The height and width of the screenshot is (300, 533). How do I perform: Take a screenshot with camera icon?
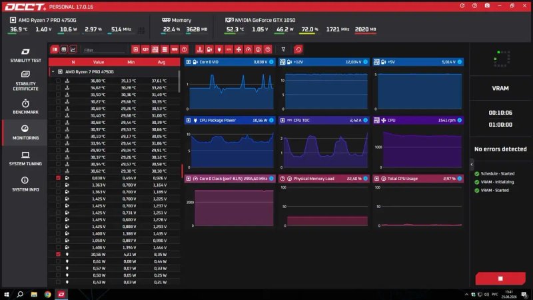[x=487, y=6]
